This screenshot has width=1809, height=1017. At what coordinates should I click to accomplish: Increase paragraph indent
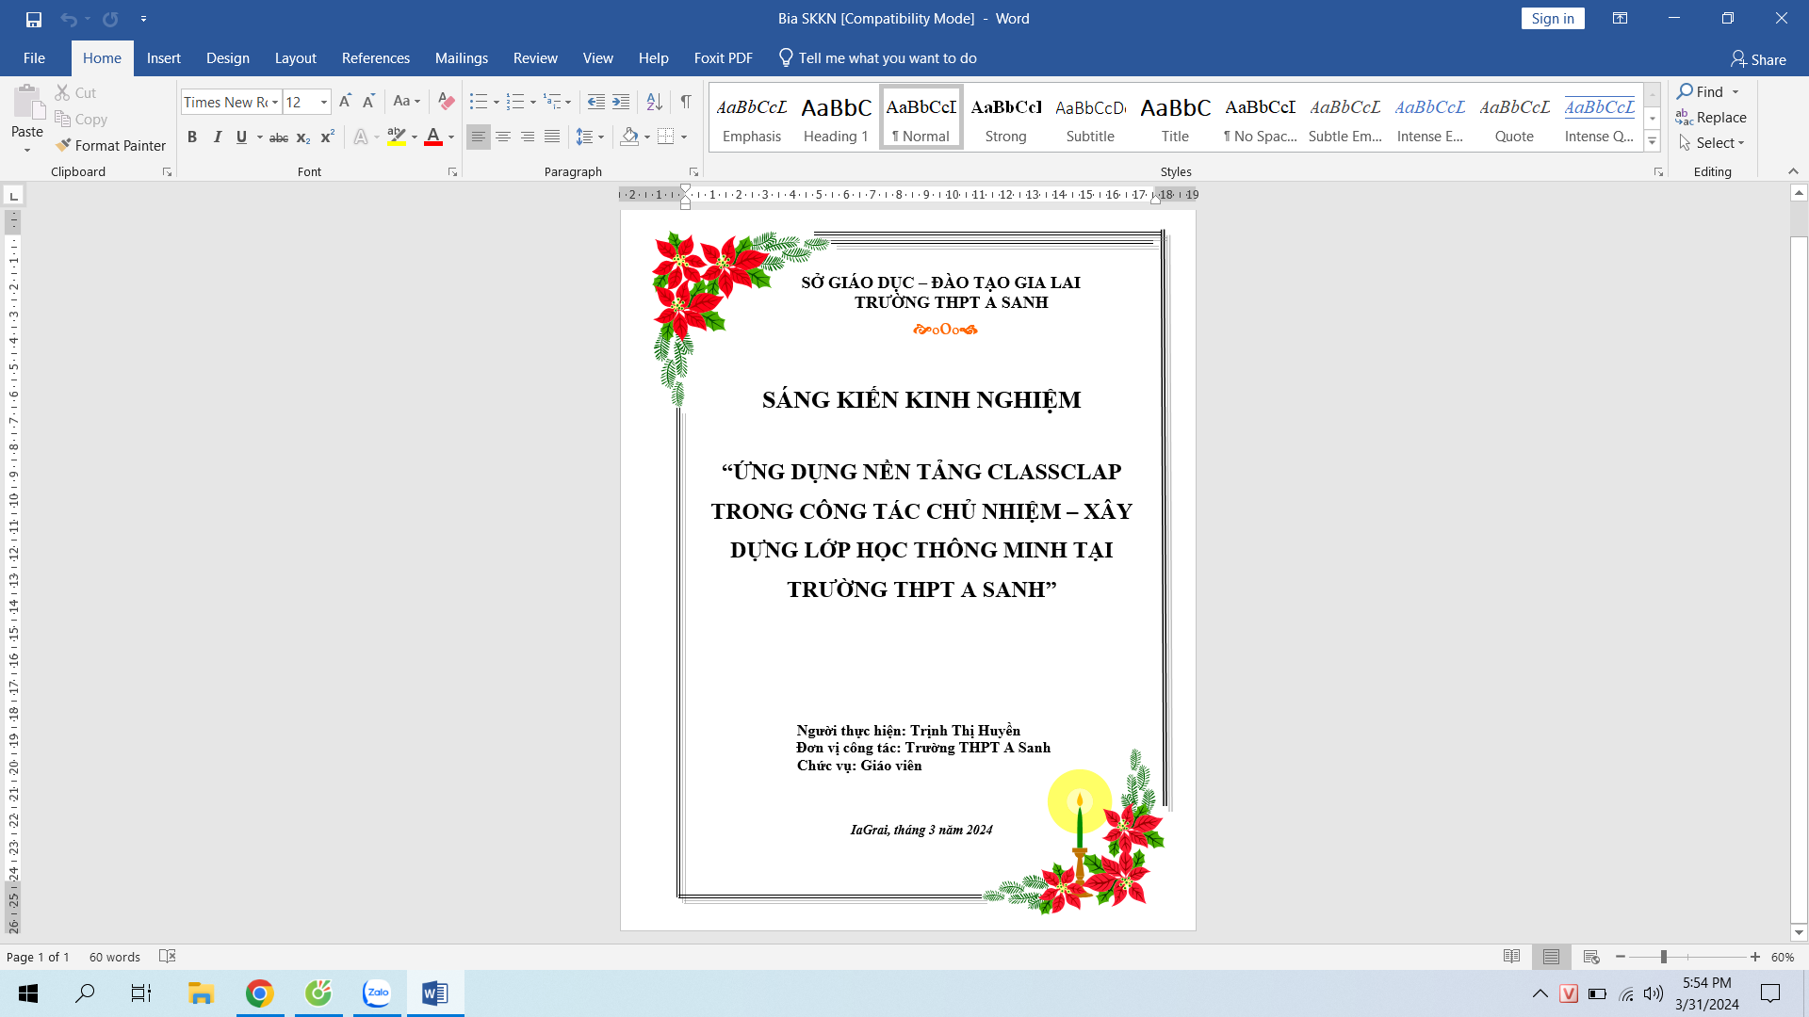click(x=621, y=102)
